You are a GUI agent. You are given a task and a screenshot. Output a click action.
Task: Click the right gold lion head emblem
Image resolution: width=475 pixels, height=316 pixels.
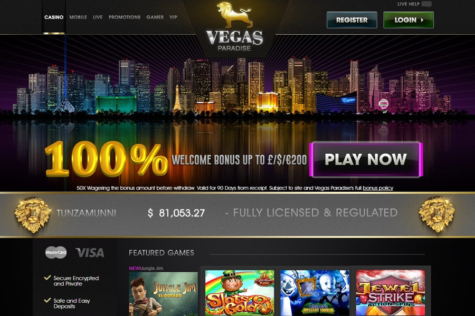click(x=436, y=214)
